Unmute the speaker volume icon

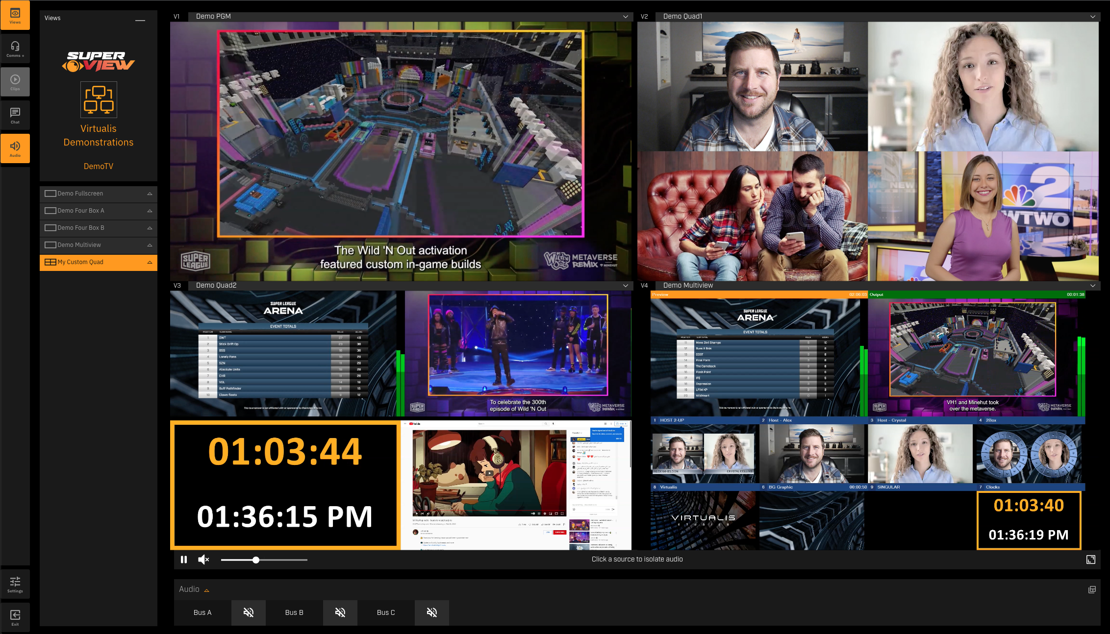[203, 560]
